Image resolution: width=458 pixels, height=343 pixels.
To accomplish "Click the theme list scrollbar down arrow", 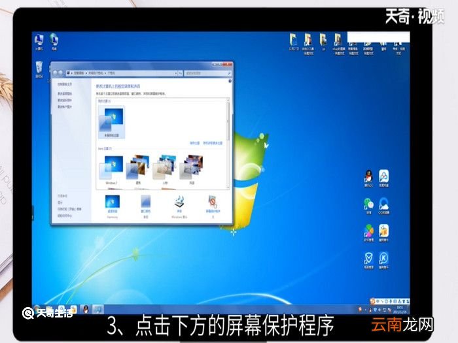I will [x=228, y=187].
